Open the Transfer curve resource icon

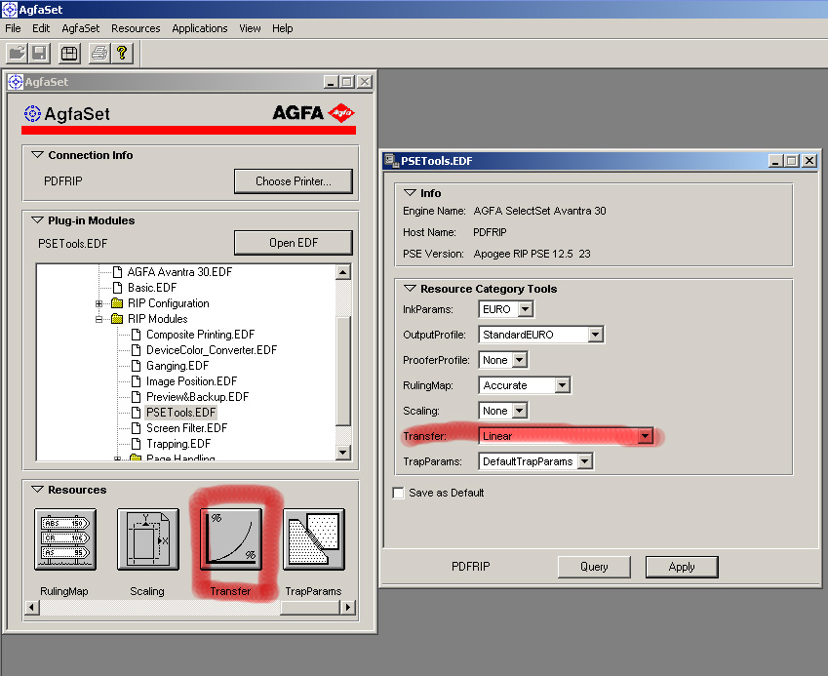231,539
